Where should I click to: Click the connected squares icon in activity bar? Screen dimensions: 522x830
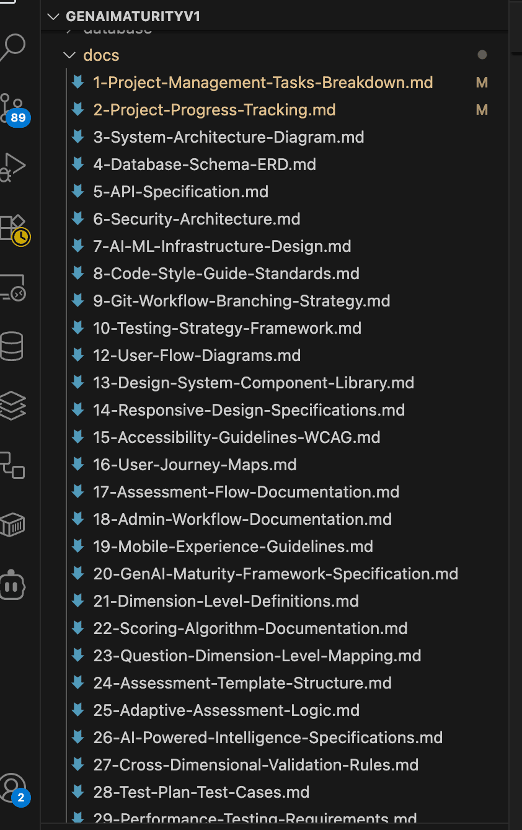12,465
